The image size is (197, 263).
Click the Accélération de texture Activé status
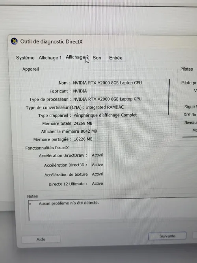tap(97, 174)
